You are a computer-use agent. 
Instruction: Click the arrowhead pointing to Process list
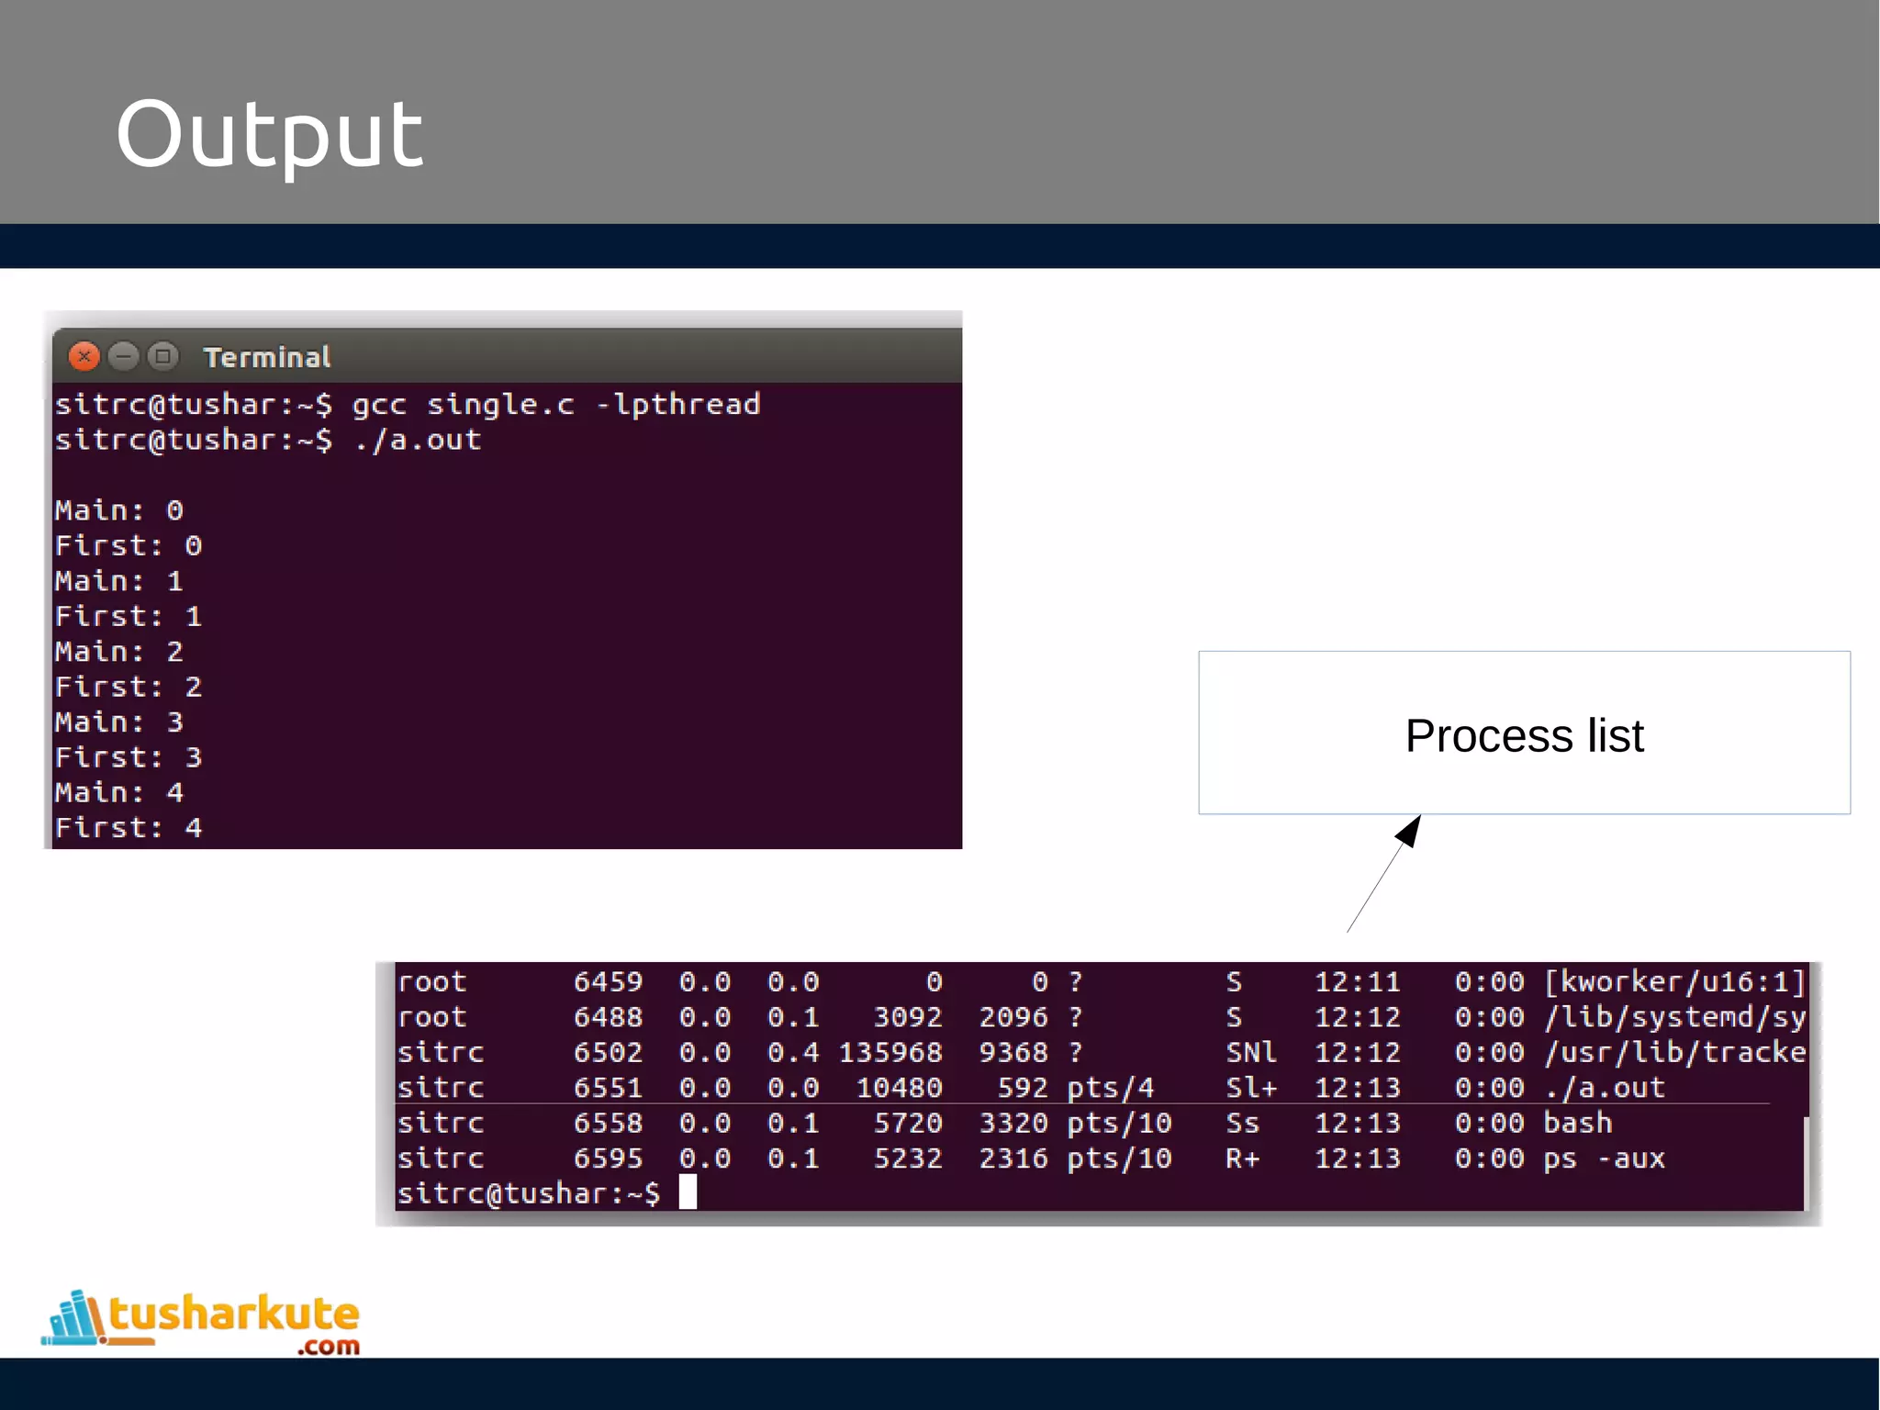(1409, 831)
